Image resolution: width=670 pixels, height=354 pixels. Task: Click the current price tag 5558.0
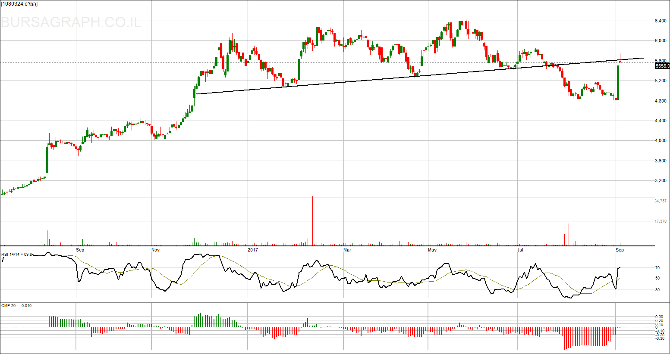pos(662,66)
